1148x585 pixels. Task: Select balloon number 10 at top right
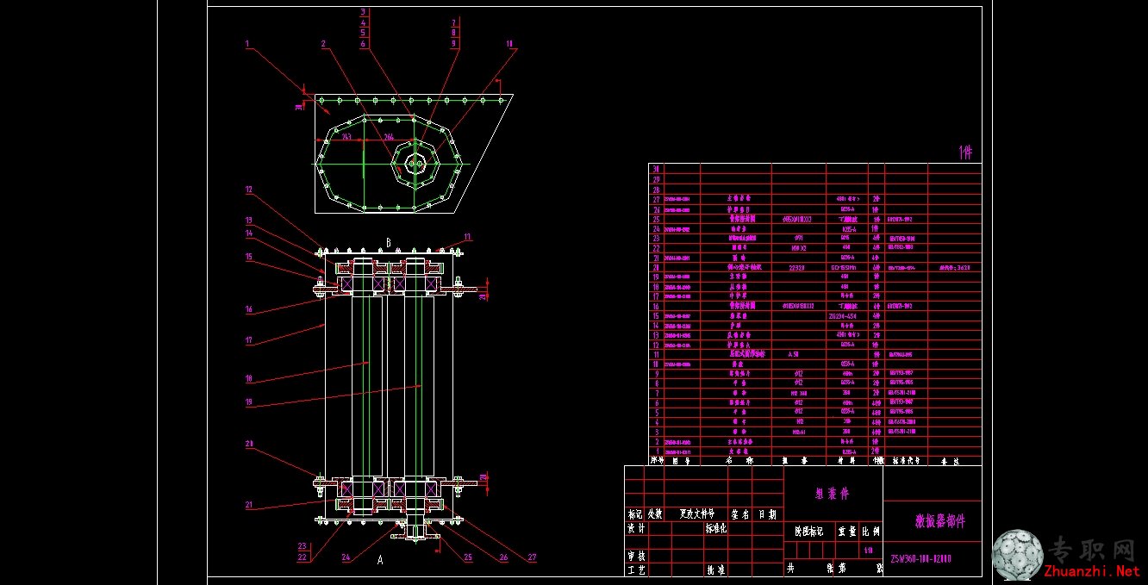[x=509, y=42]
